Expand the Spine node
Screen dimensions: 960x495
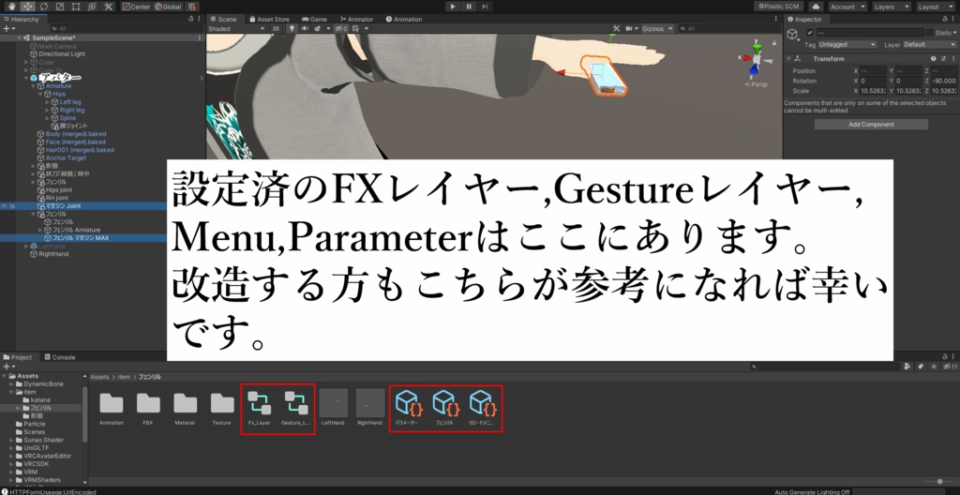47,117
